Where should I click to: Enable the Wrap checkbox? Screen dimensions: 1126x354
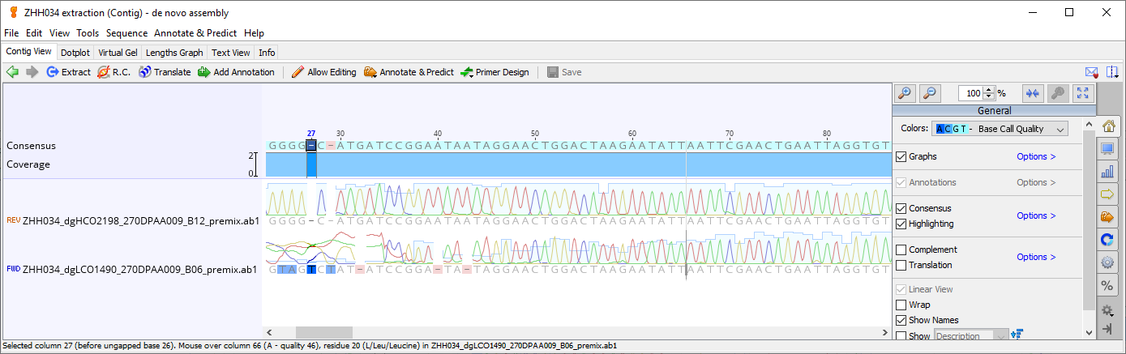(x=901, y=305)
